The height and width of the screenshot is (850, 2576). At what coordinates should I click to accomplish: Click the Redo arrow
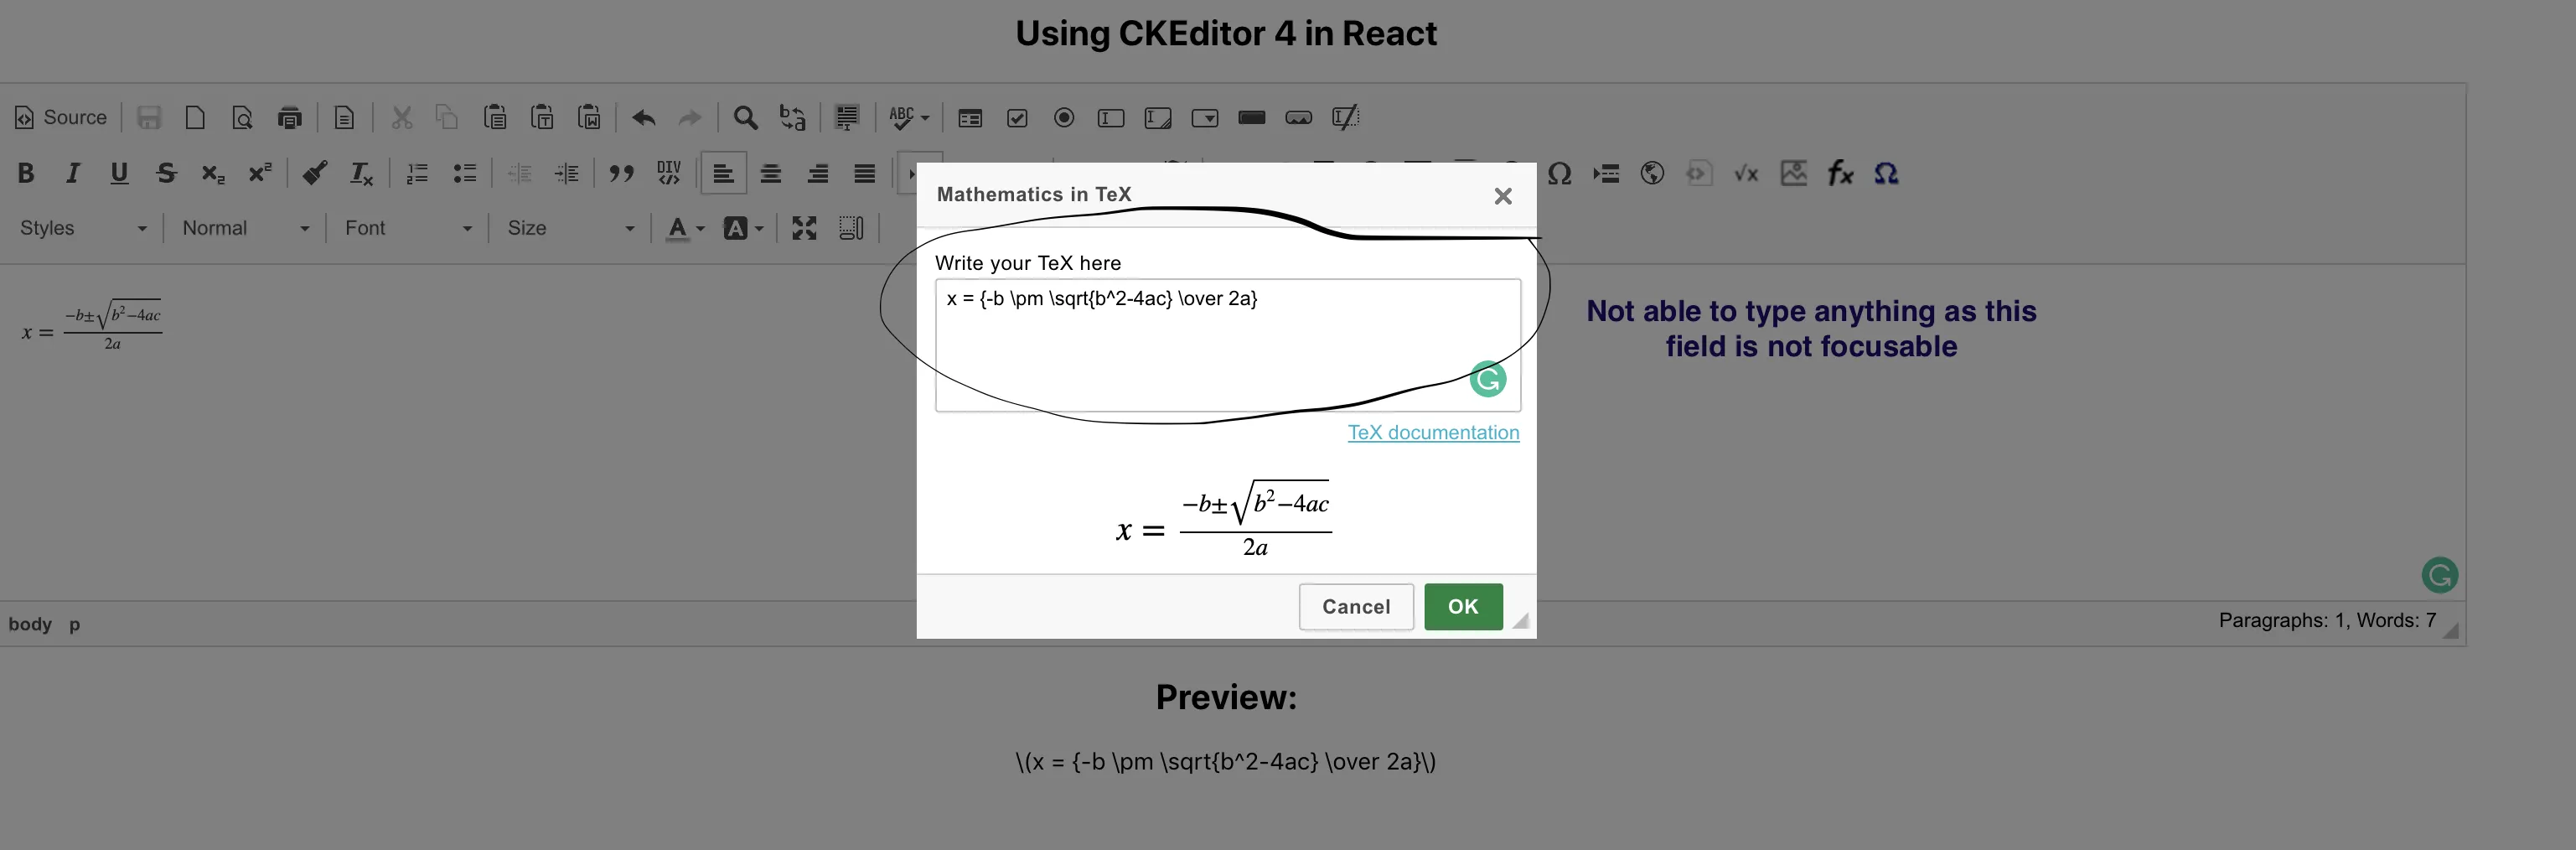(x=690, y=118)
